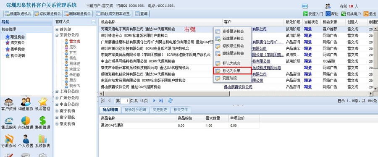Expand the 南宁易航 tree node
The width and height of the screenshot is (378, 157).
(57, 118)
